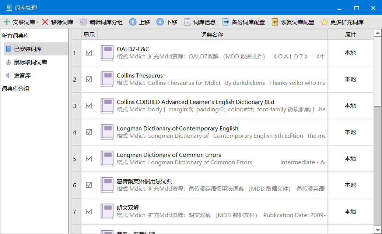Image resolution: width=382 pixels, height=234 pixels.
Task: Toggle checkbox for Longman Contemporary English
Action: tap(89, 132)
